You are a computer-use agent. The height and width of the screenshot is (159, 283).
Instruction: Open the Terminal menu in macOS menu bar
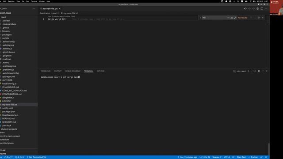tap(34, 1)
